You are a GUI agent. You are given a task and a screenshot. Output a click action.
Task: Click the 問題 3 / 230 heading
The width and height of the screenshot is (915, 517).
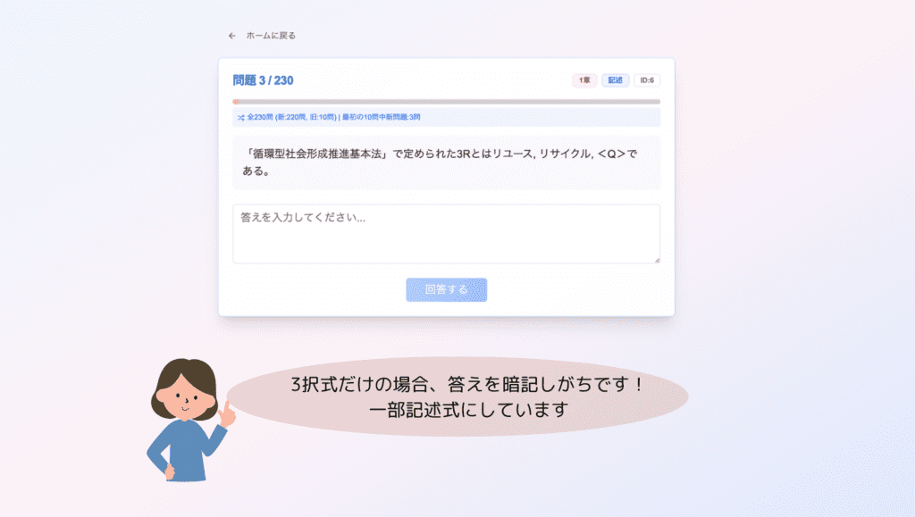(x=264, y=80)
